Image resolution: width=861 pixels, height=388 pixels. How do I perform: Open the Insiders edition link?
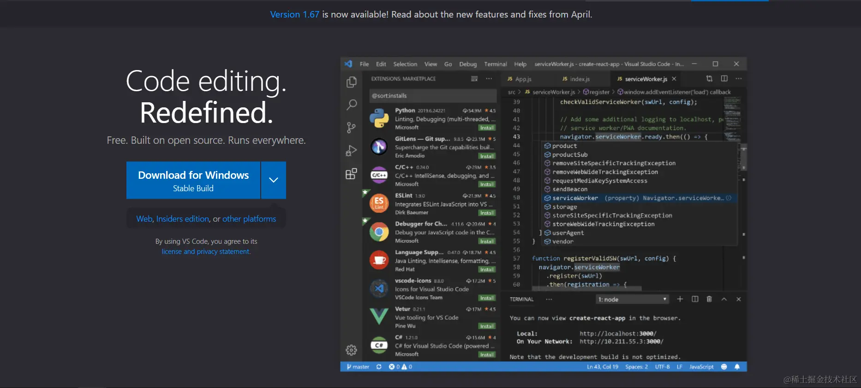coord(183,219)
